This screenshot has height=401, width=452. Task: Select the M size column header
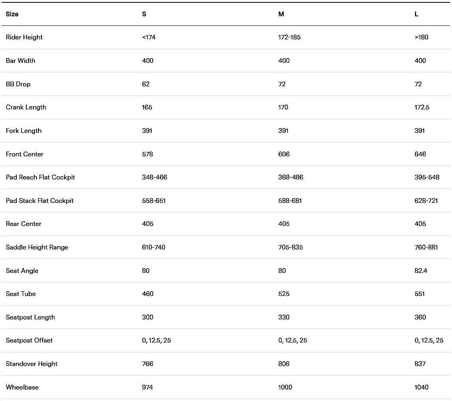point(281,14)
